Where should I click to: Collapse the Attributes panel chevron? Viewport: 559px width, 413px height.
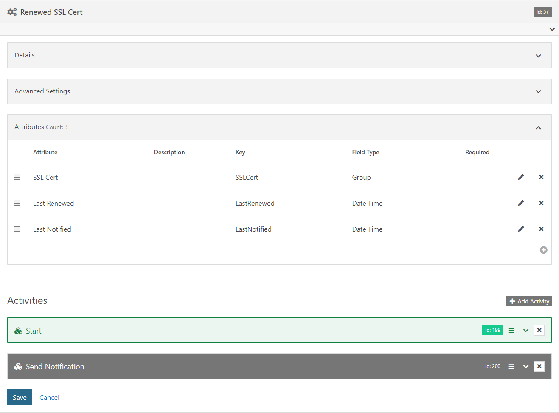point(538,127)
